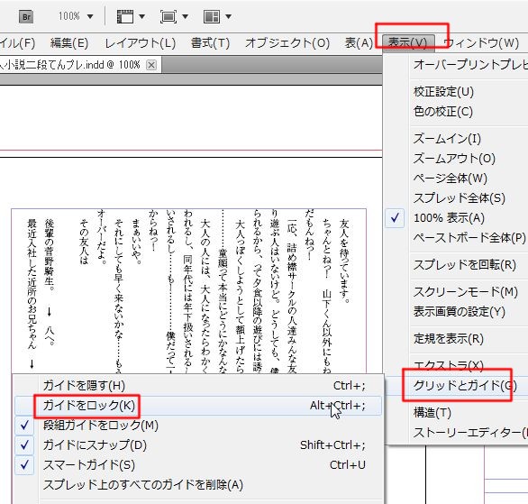Open the 編集(E) menu
Image resolution: width=528 pixels, height=504 pixels.
pos(69,43)
